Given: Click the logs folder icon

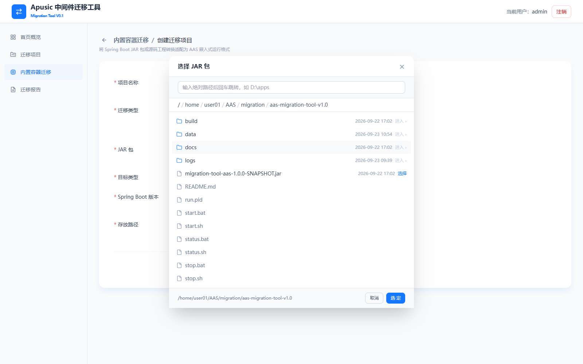Looking at the screenshot, I should pos(179,161).
